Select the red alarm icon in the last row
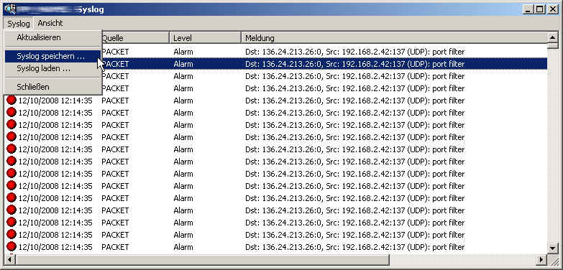 [12, 247]
